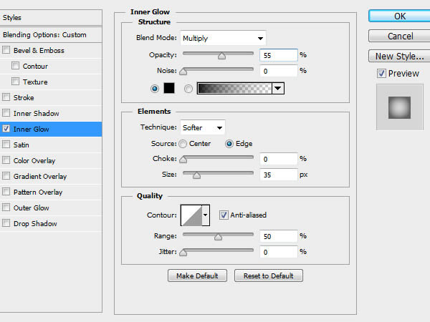The height and width of the screenshot is (322, 430).
Task: Open the contour picker arrow
Action: point(206,215)
